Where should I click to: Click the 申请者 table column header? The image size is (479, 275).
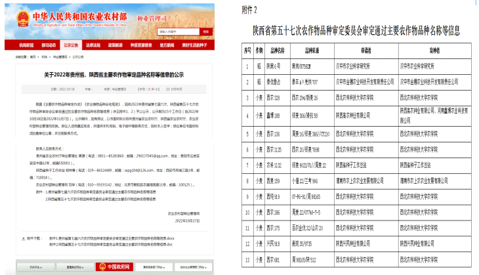tap(366, 51)
